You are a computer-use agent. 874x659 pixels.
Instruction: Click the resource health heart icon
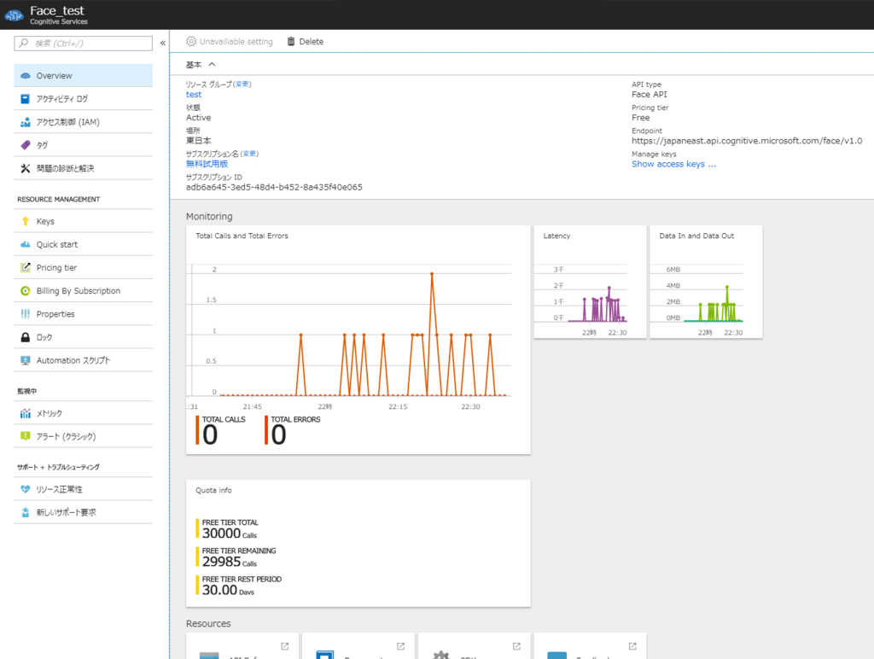[x=25, y=489]
